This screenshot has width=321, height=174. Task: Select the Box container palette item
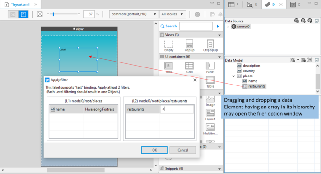click(169, 67)
